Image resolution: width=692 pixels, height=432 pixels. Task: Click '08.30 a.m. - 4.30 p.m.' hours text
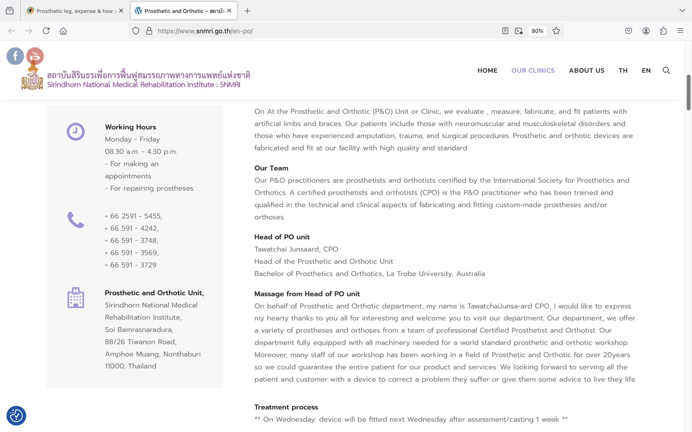[141, 152]
